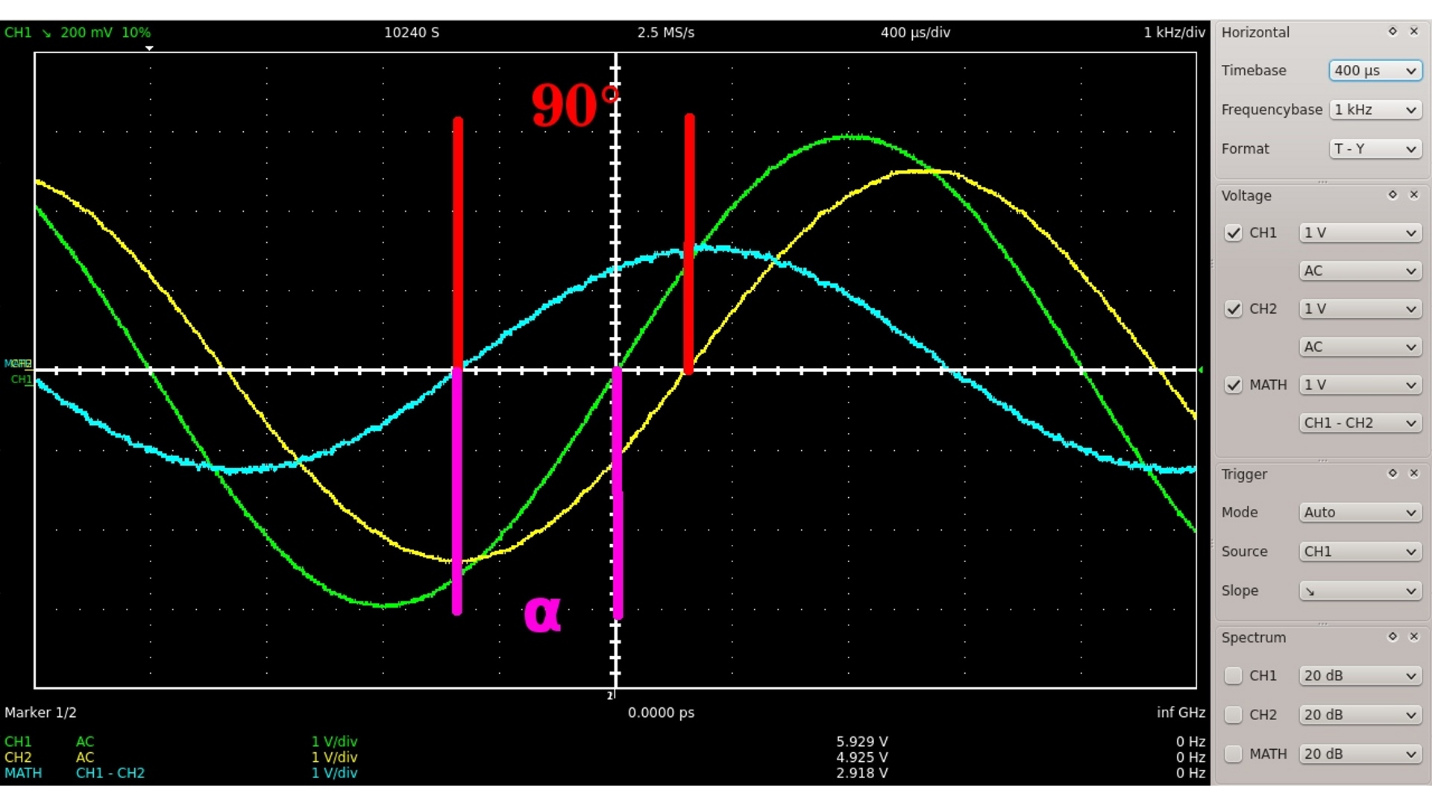Close the Spectrum dock panel
The image size is (1432, 805).
pos(1413,637)
